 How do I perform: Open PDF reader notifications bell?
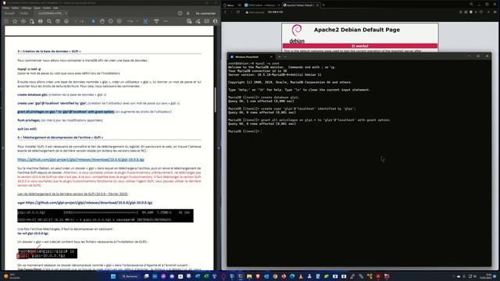coord(187,13)
